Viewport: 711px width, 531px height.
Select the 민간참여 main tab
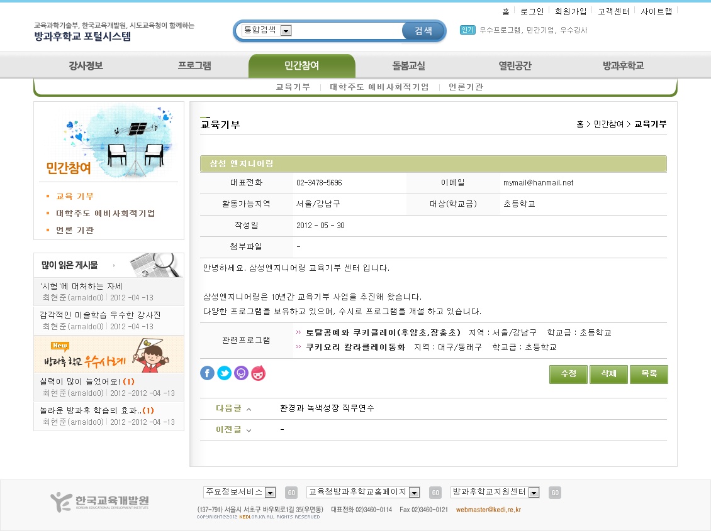(x=301, y=65)
